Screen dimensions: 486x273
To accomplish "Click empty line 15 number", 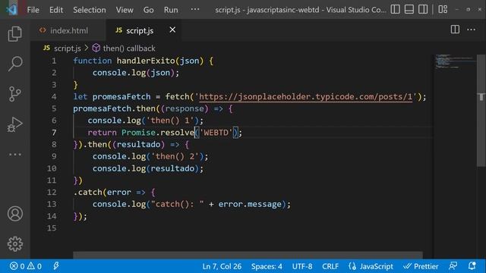I will 52,228.
